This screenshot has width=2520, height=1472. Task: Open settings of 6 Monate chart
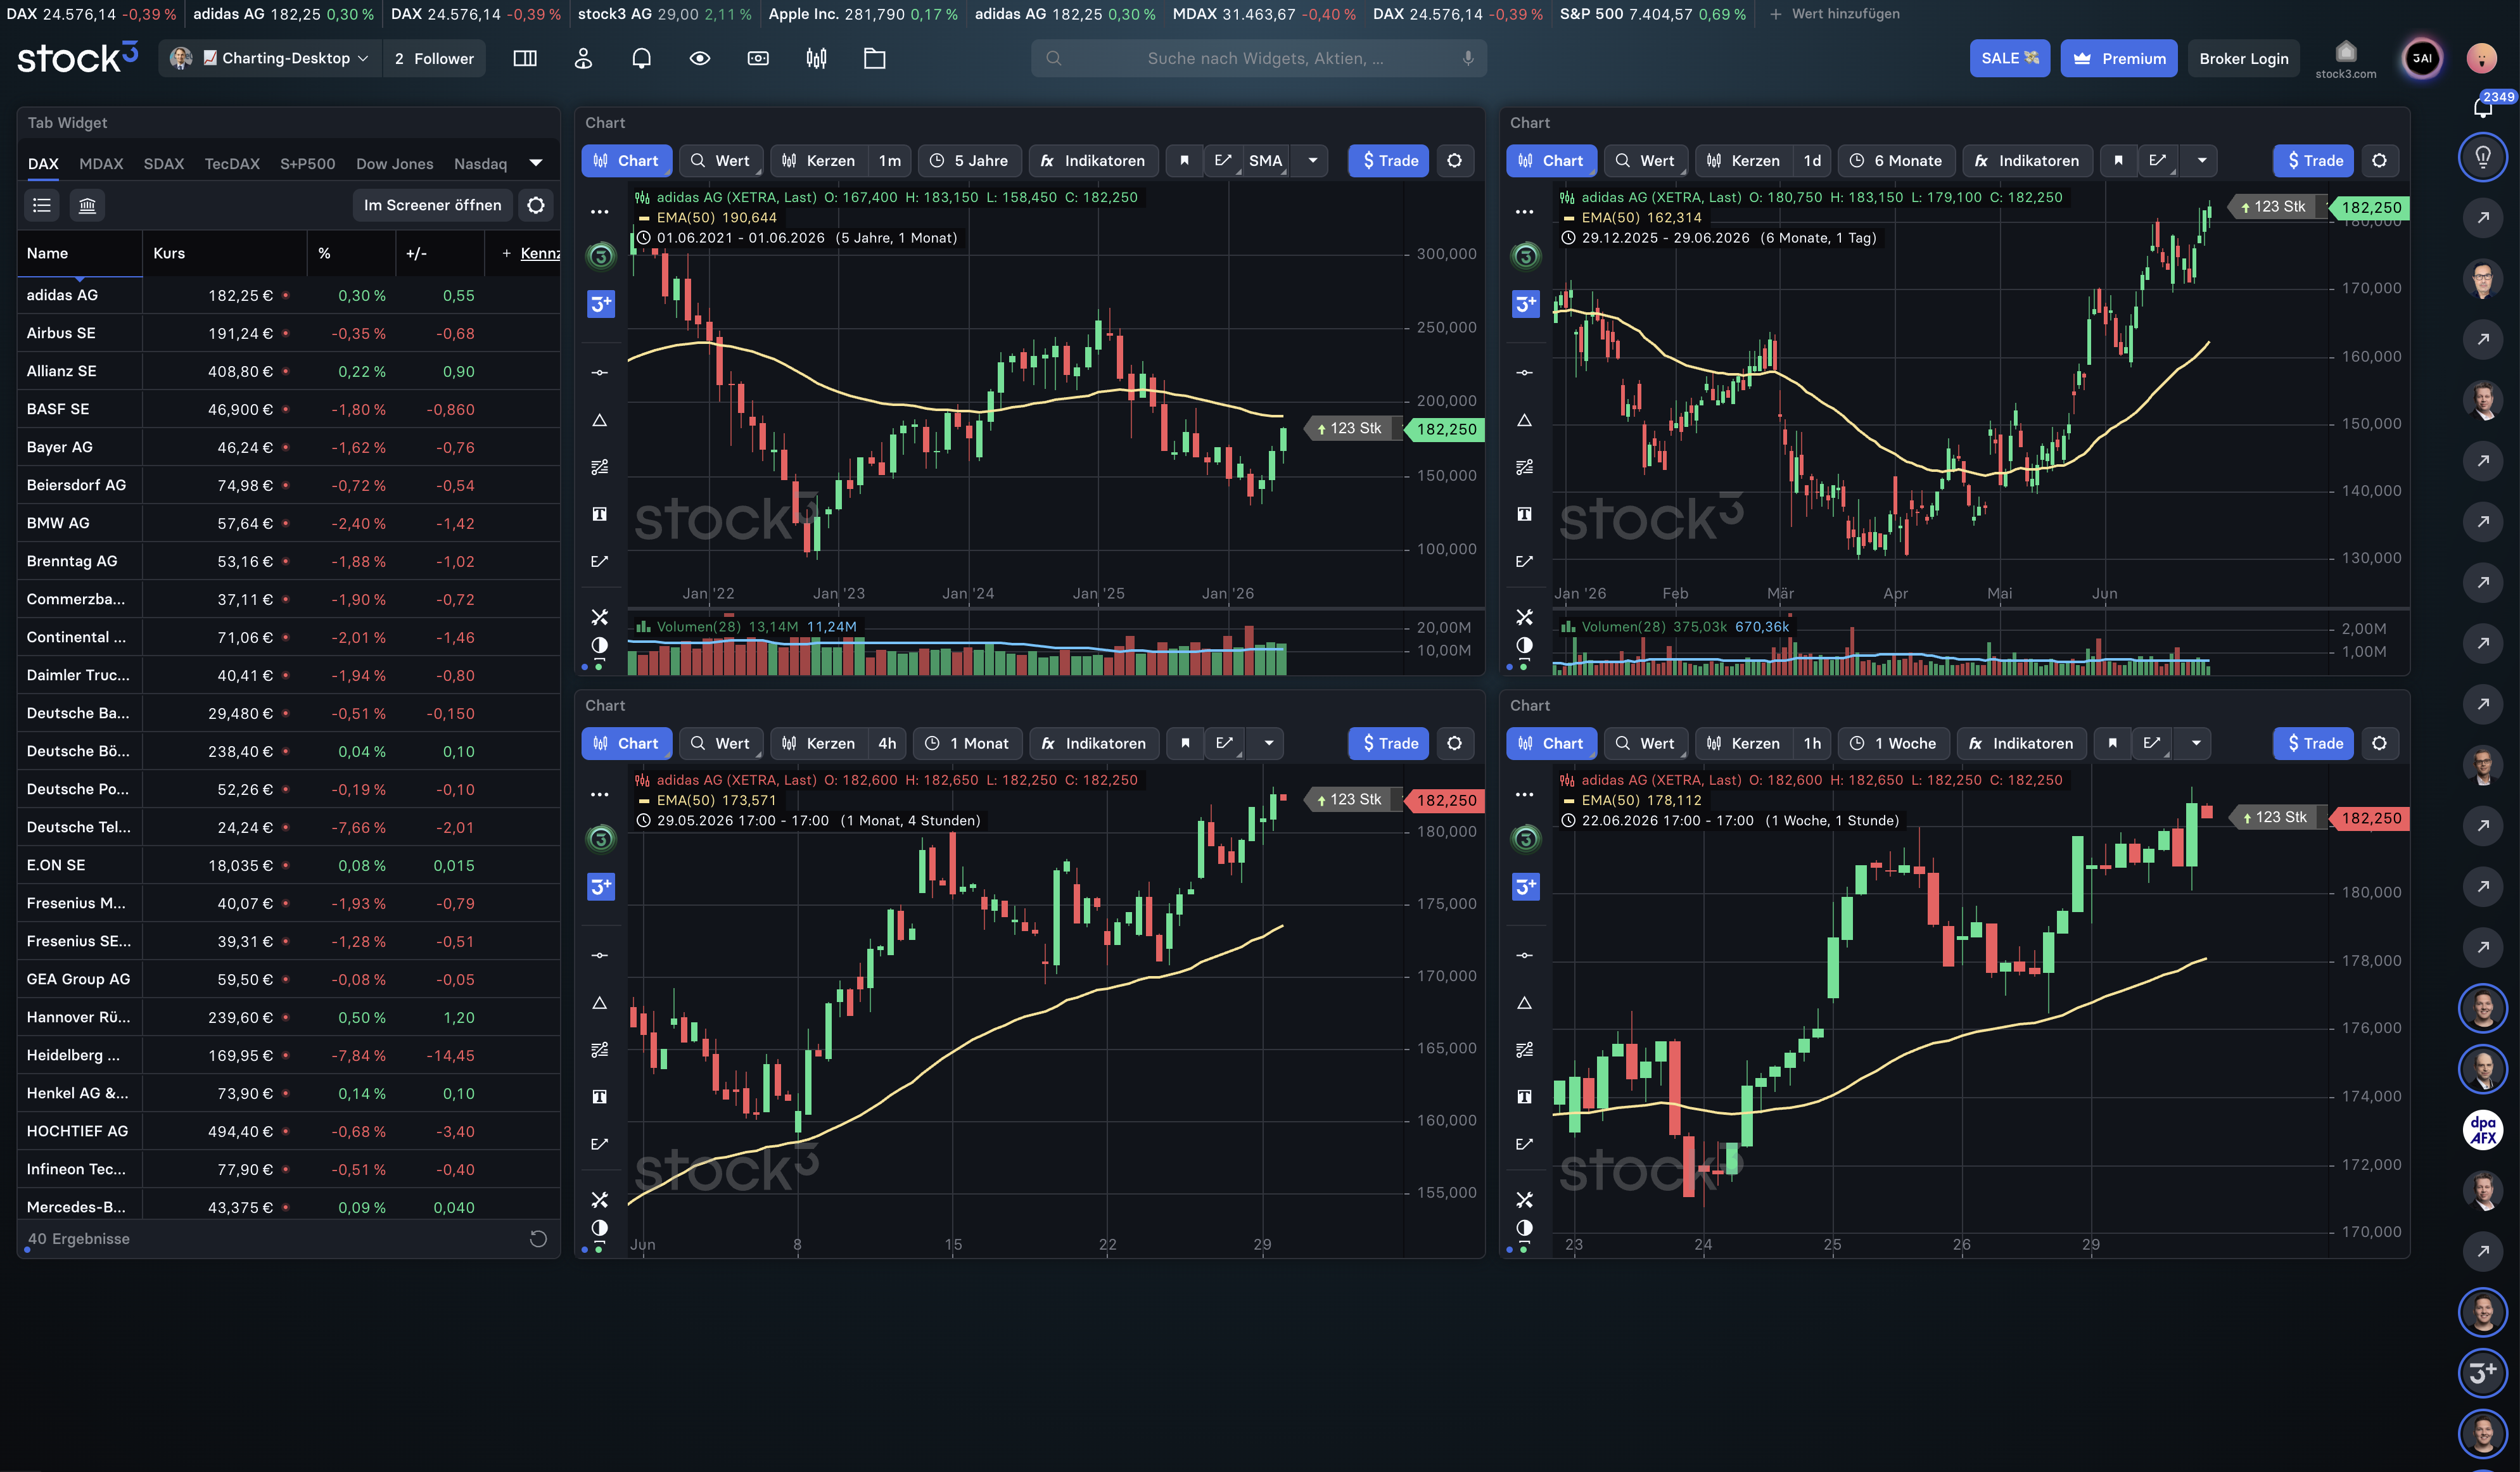2380,161
